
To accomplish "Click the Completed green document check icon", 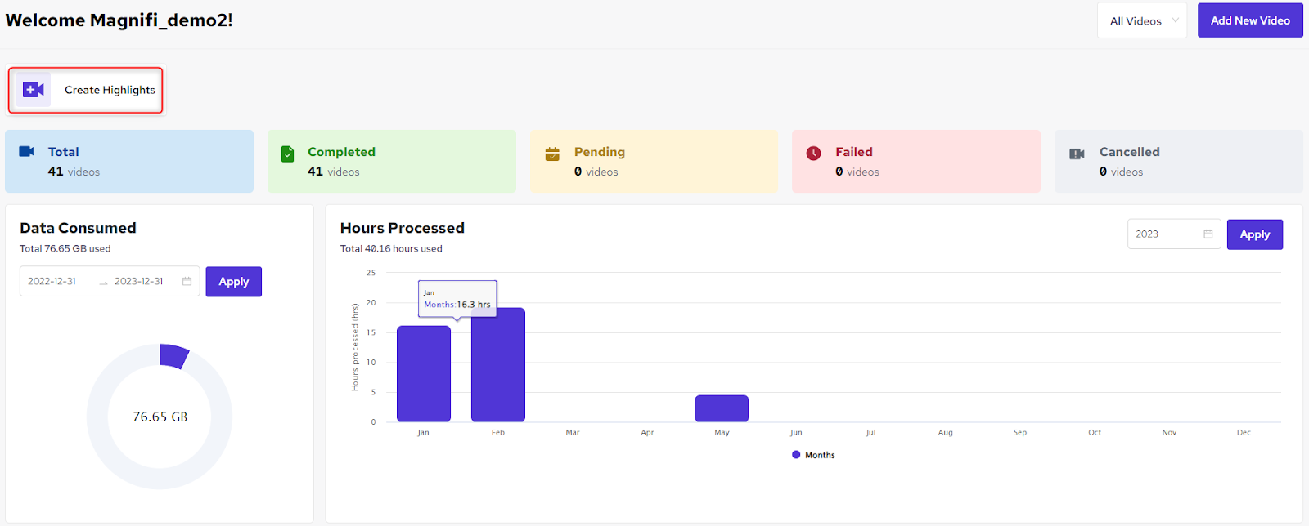I will pyautogui.click(x=287, y=154).
